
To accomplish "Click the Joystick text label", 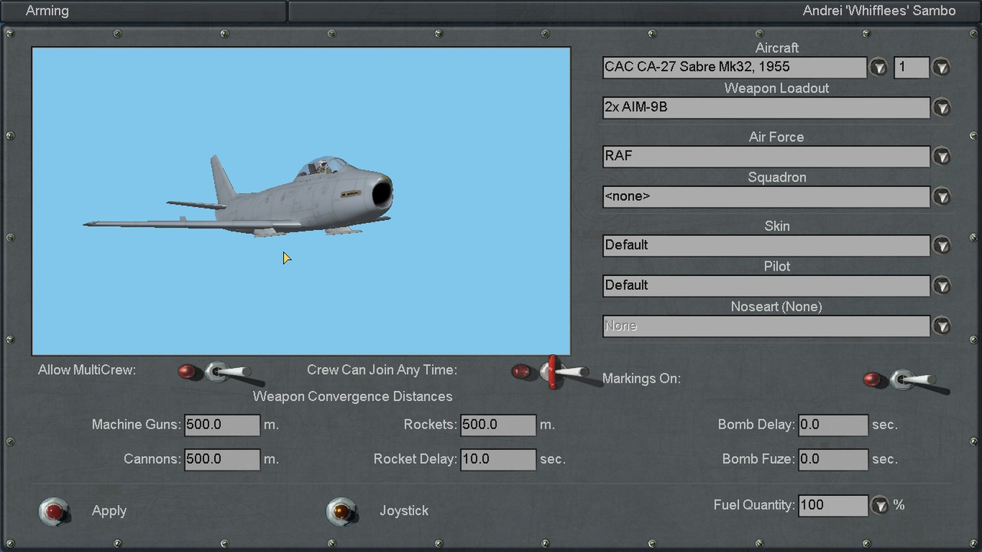I will coord(404,511).
